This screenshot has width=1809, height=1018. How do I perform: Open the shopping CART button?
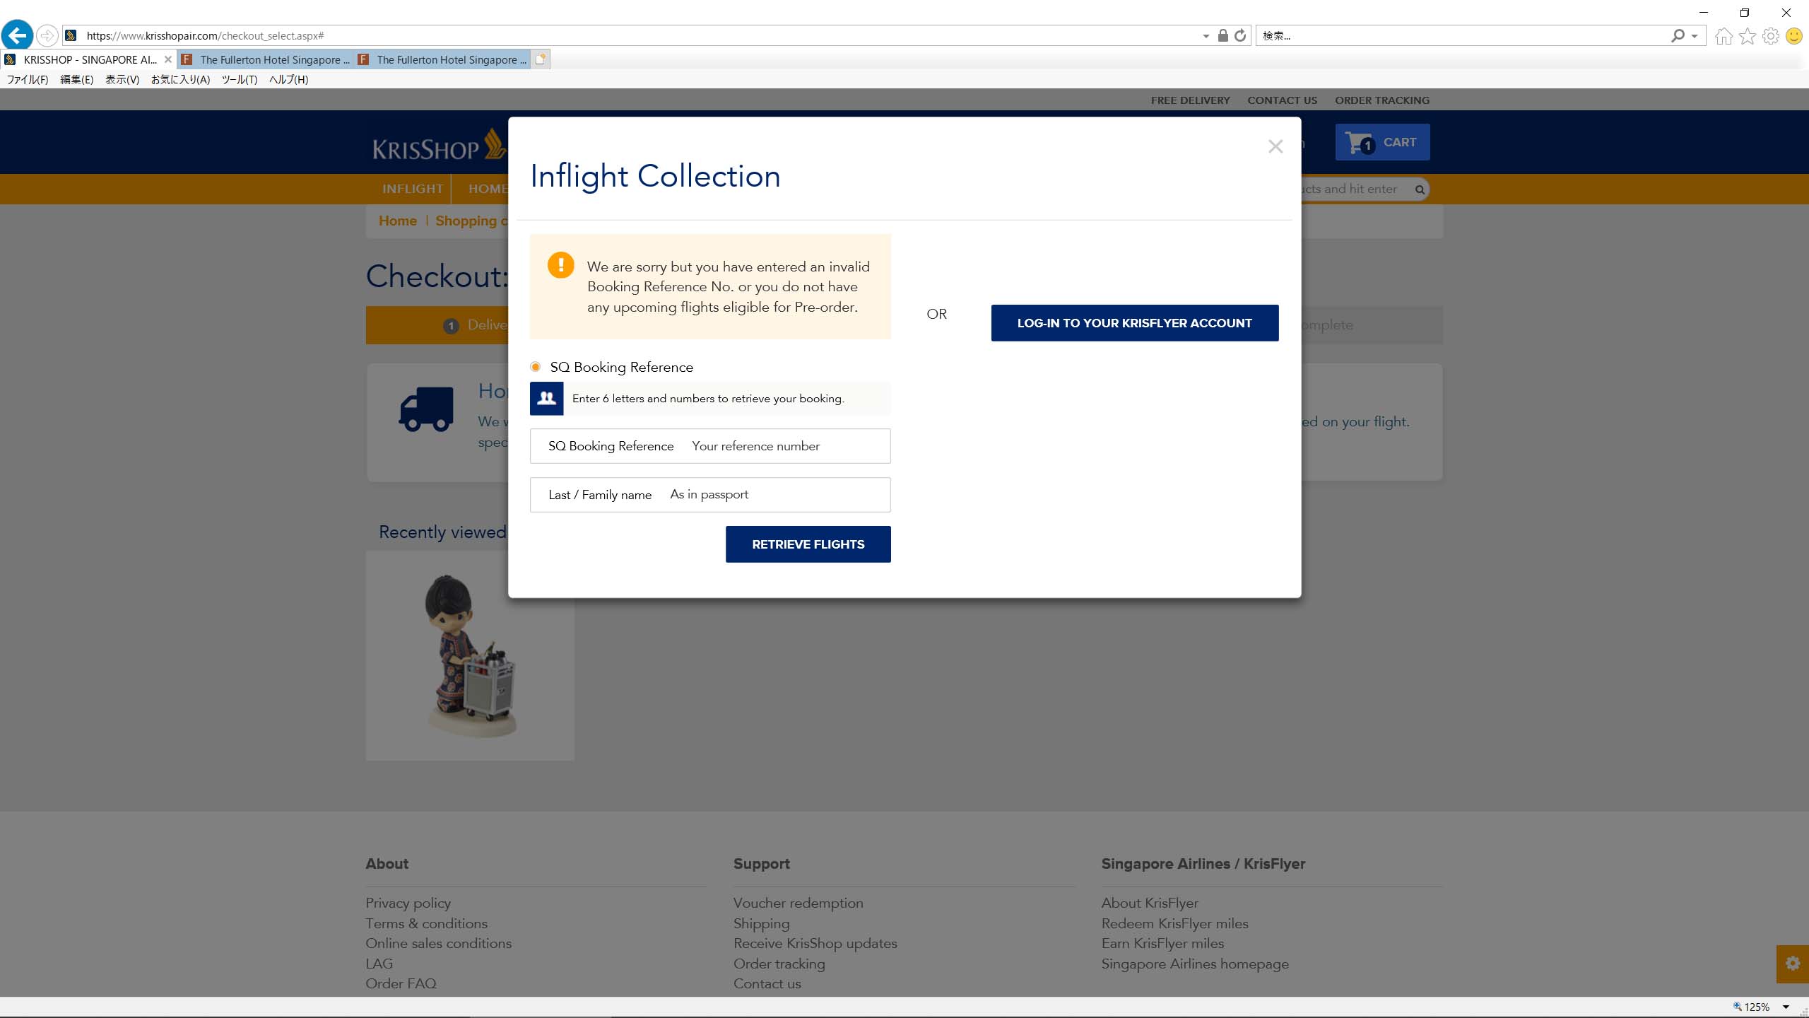coord(1382,142)
